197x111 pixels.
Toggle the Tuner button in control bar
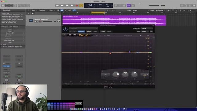coord(124,6)
